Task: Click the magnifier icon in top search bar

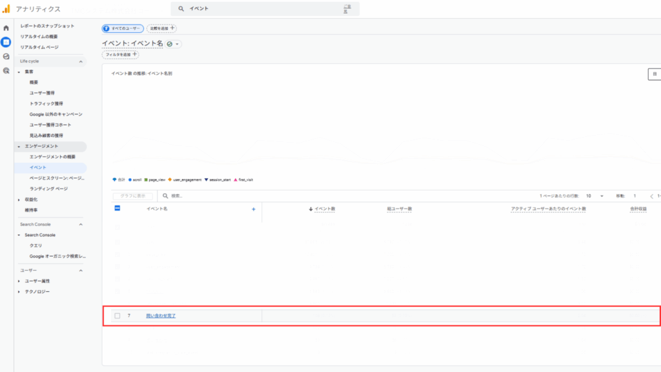Action: (x=181, y=9)
